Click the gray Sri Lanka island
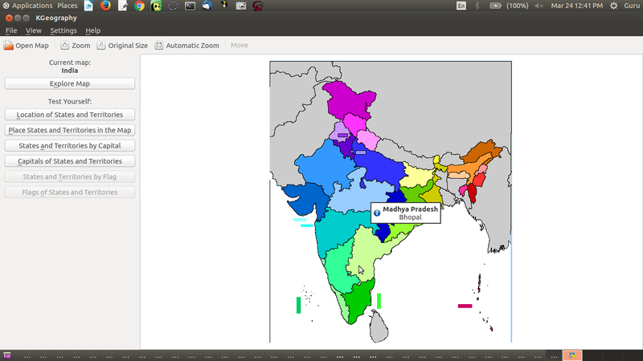643x361 pixels. click(379, 327)
